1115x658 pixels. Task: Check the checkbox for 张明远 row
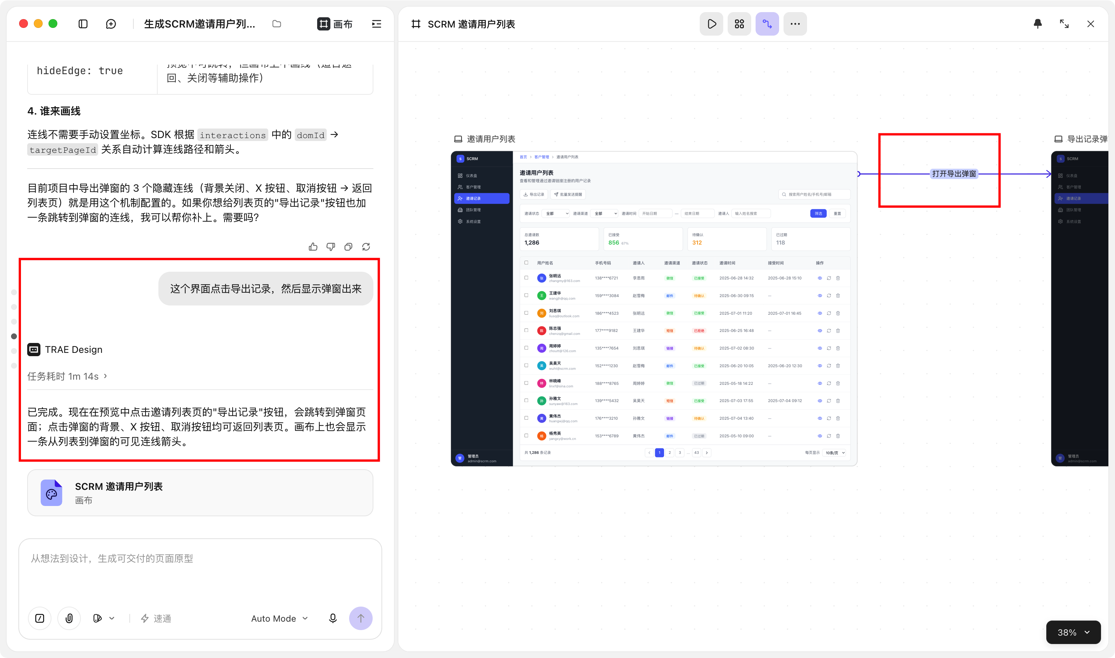tap(527, 278)
